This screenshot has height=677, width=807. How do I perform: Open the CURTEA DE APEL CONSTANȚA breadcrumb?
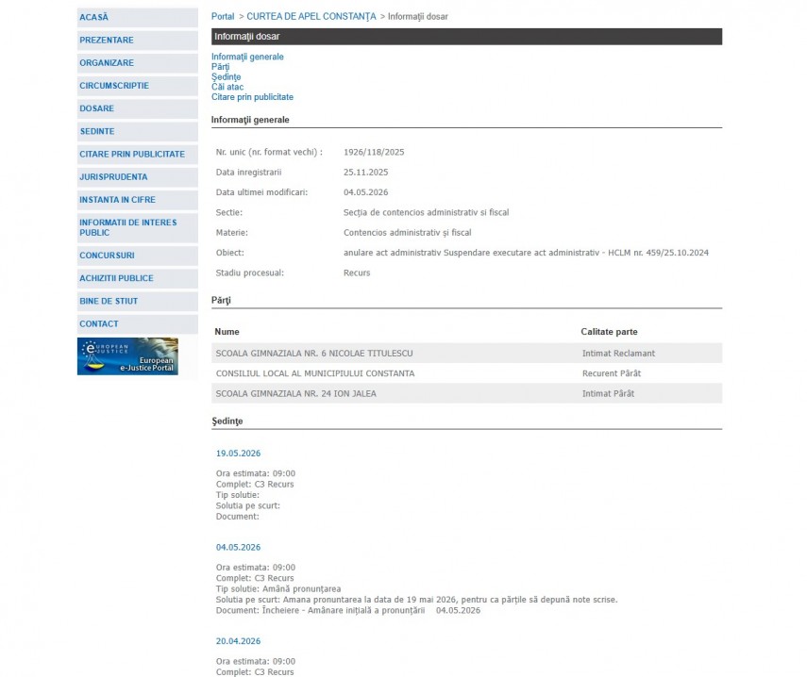point(311,16)
